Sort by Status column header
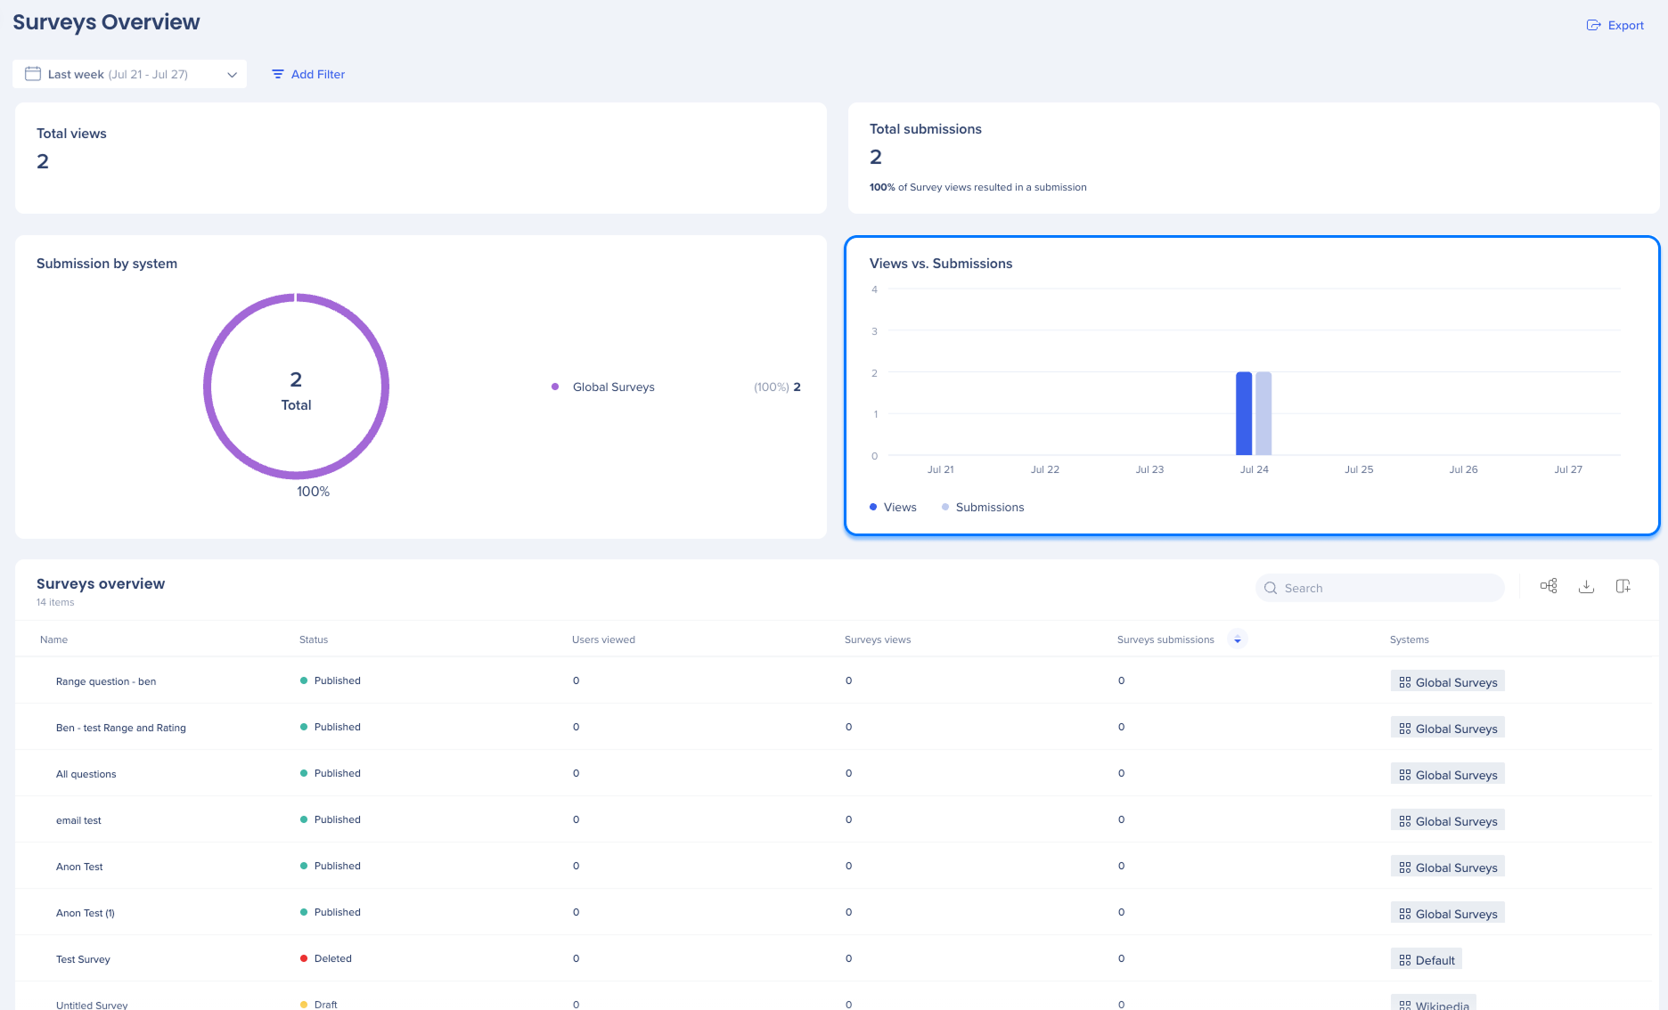This screenshot has width=1668, height=1010. click(314, 639)
